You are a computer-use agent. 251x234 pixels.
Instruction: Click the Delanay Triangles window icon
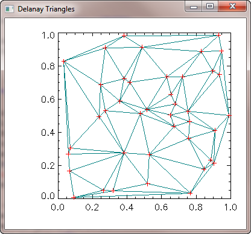pyautogui.click(x=9, y=9)
